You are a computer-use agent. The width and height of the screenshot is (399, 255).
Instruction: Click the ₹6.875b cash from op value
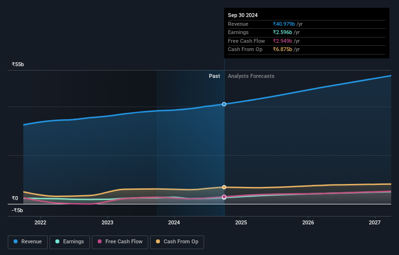coord(282,50)
